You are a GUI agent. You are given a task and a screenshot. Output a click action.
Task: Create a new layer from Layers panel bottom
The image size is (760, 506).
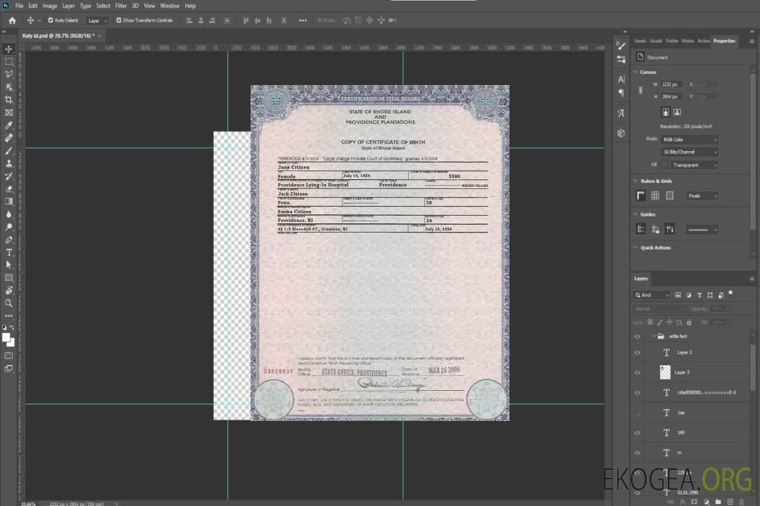tap(730, 502)
